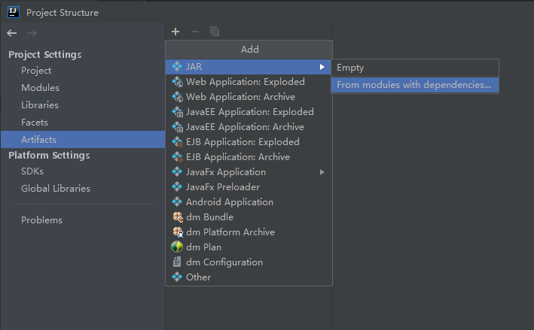The height and width of the screenshot is (330, 534).
Task: Click the JAR artifact icon
Action: 177,67
